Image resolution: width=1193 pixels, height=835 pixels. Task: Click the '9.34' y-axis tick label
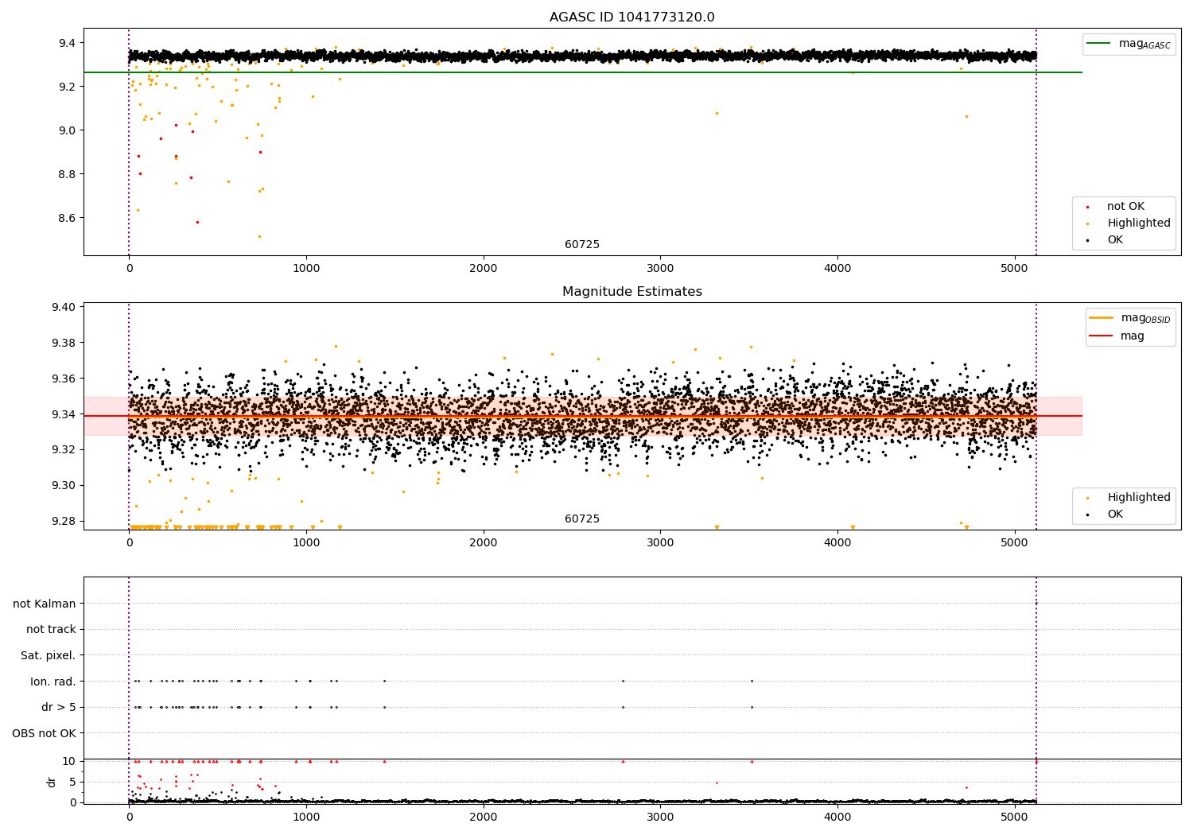[x=63, y=414]
